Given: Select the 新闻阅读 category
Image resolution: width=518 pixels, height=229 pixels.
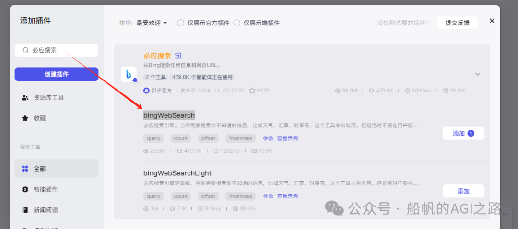Looking at the screenshot, I should 57,210.
